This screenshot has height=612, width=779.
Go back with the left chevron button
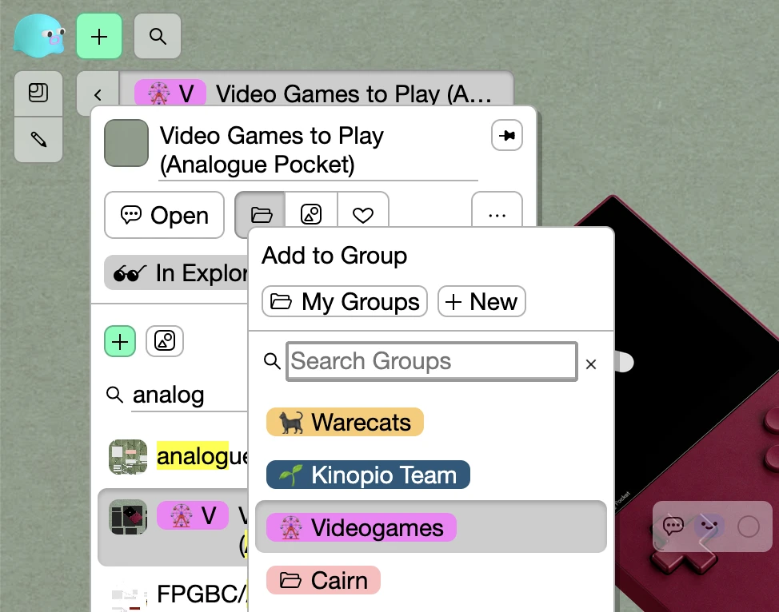(x=98, y=94)
